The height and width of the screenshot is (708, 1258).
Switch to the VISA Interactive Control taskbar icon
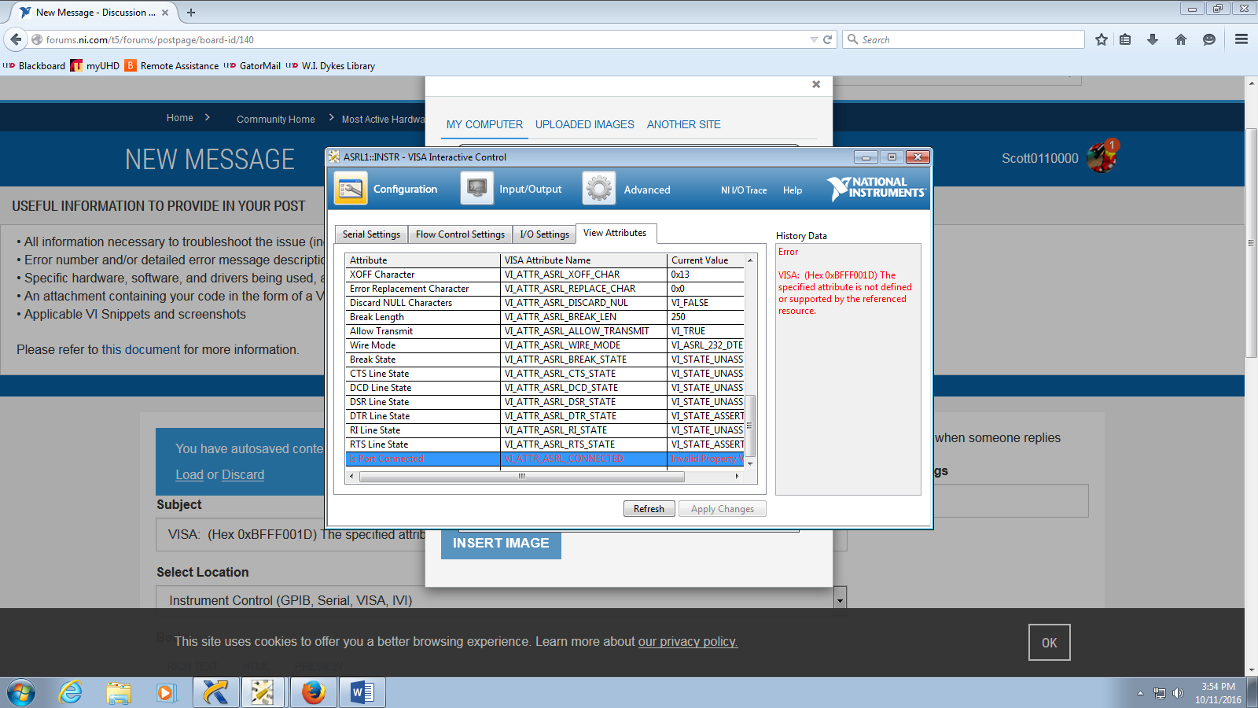pyautogui.click(x=263, y=693)
